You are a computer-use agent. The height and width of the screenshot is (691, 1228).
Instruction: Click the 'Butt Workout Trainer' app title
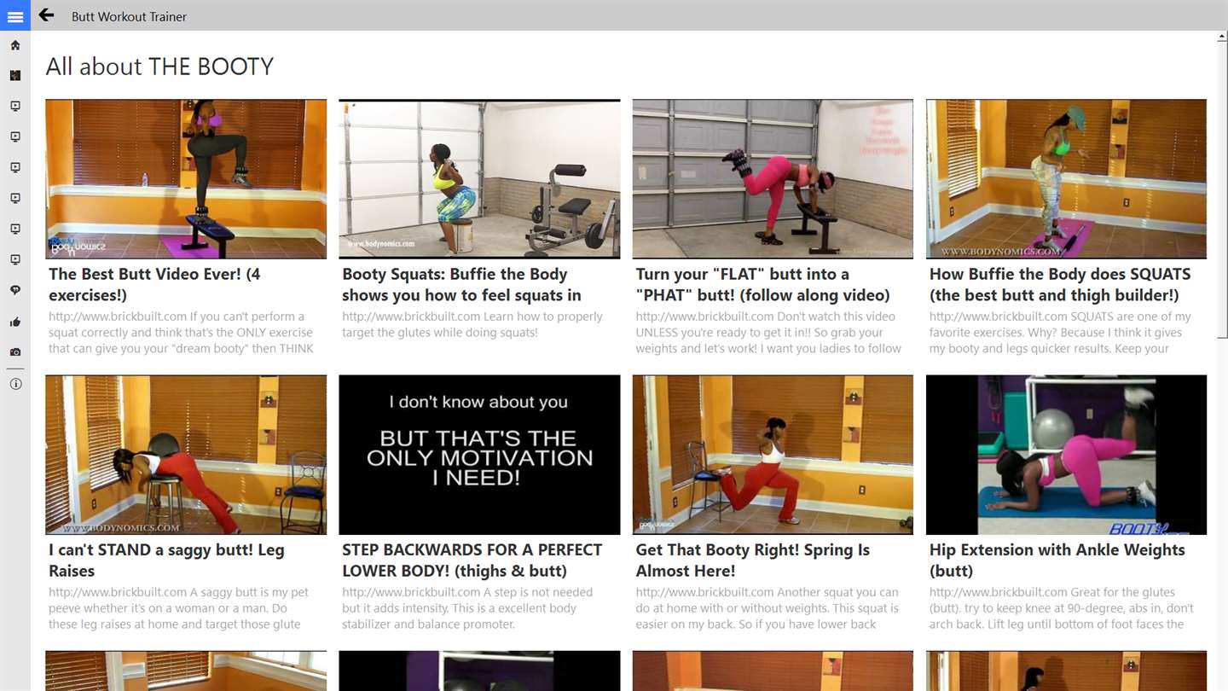click(x=129, y=16)
